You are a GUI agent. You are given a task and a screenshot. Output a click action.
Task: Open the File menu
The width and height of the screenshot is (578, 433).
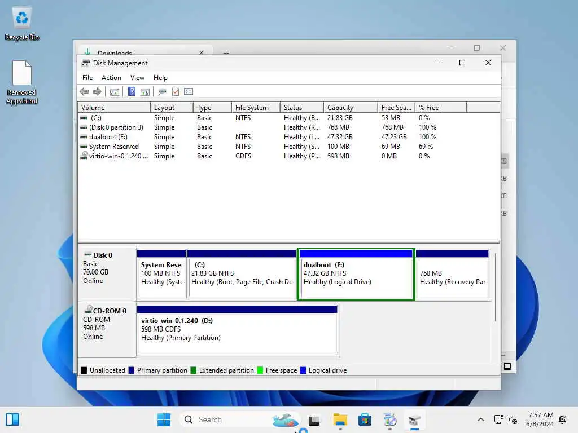click(87, 78)
